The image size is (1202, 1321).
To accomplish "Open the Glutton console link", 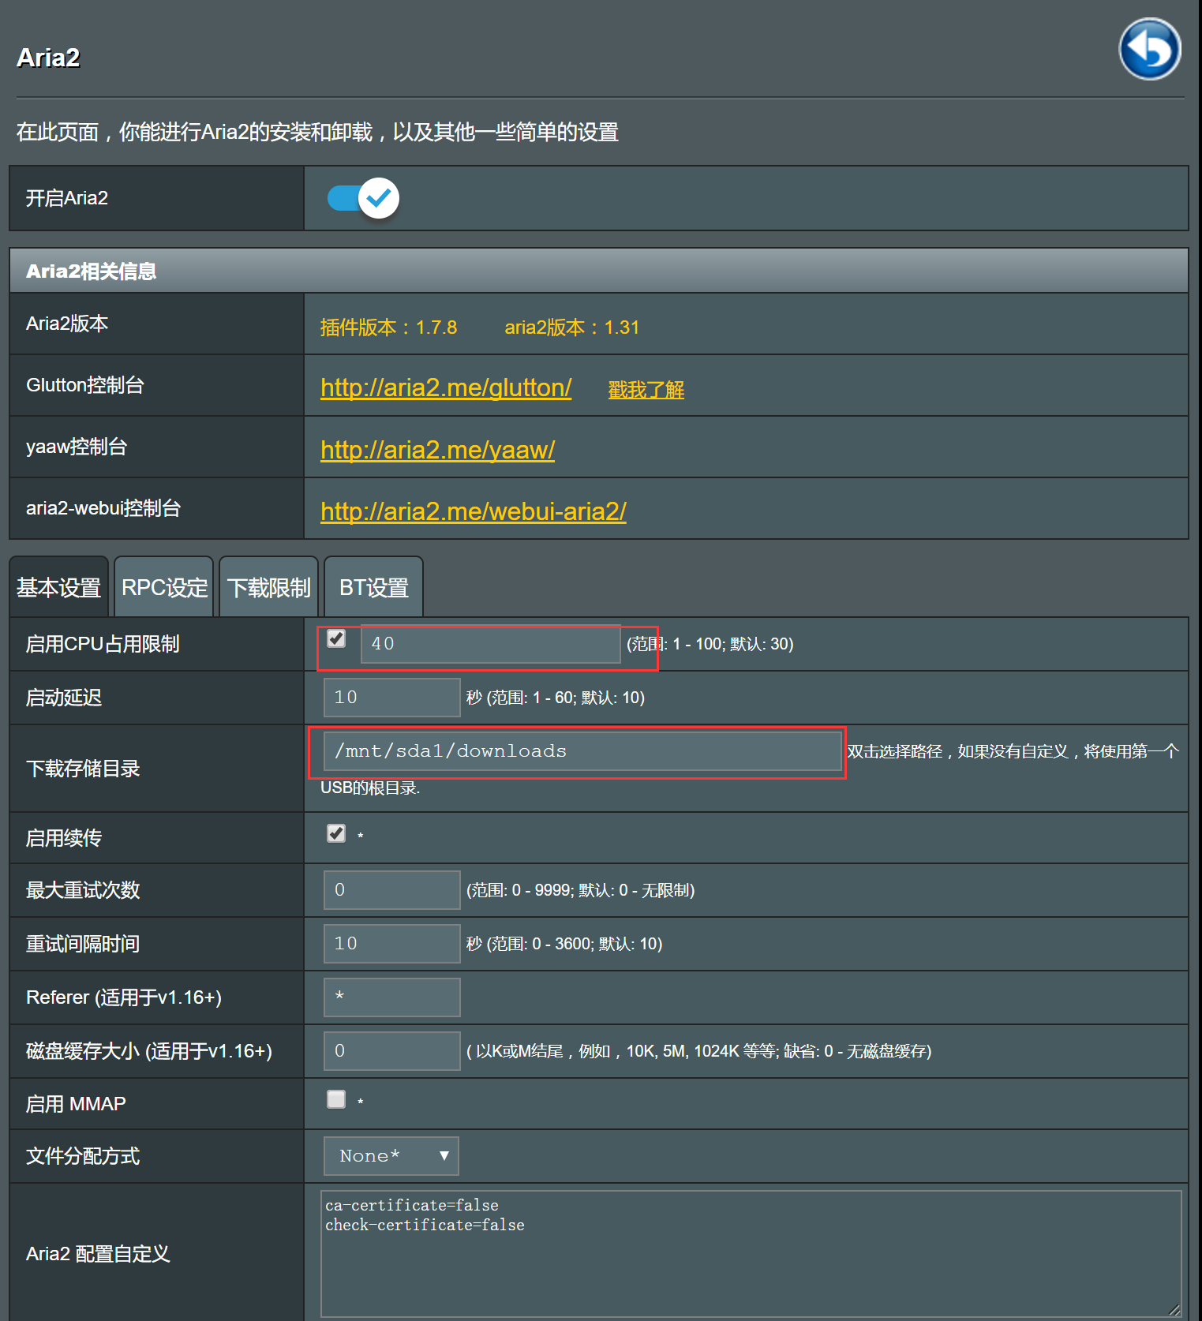I will point(446,387).
